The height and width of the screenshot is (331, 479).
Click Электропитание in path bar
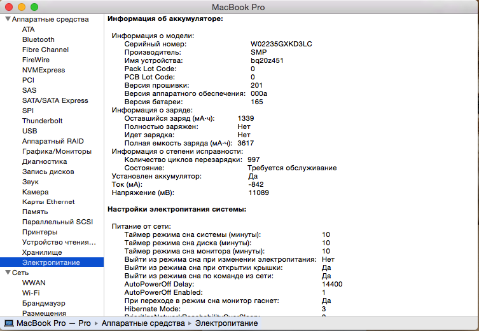(226, 323)
